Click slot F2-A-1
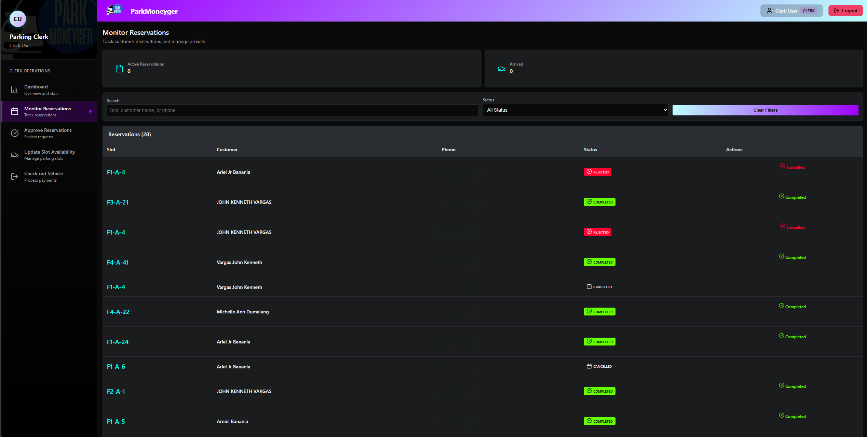Image resolution: width=867 pixels, height=437 pixels. pos(116,391)
